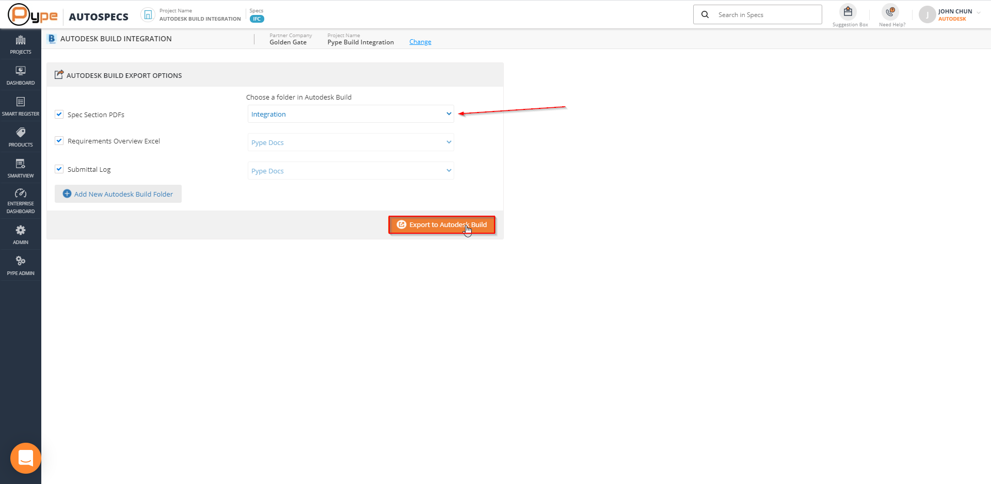
Task: Open Pype Admin in the sidebar
Action: (21, 266)
